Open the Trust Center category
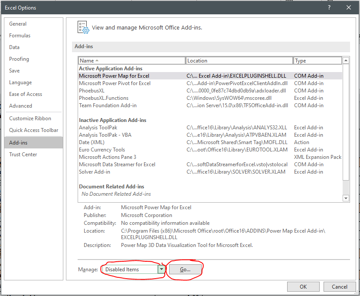The image size is (360, 296). click(23, 155)
